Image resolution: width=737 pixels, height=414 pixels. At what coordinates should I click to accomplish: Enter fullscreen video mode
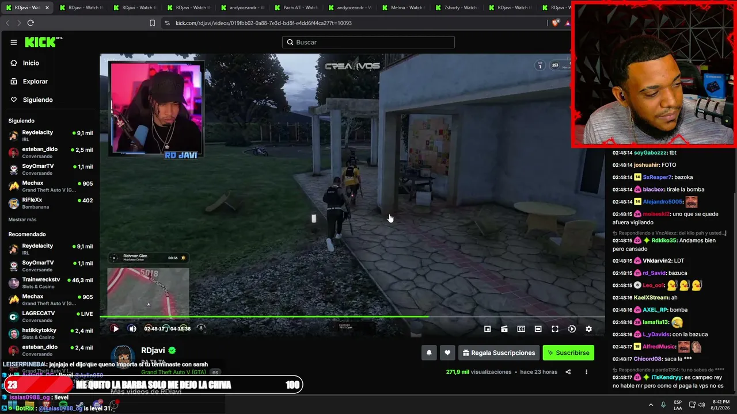(x=555, y=329)
